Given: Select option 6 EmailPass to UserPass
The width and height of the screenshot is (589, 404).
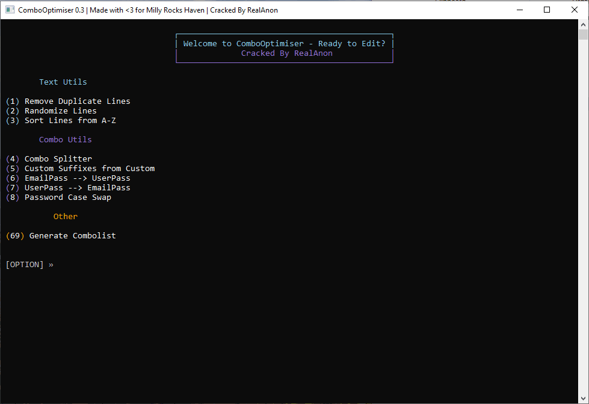Looking at the screenshot, I should click(x=68, y=178).
